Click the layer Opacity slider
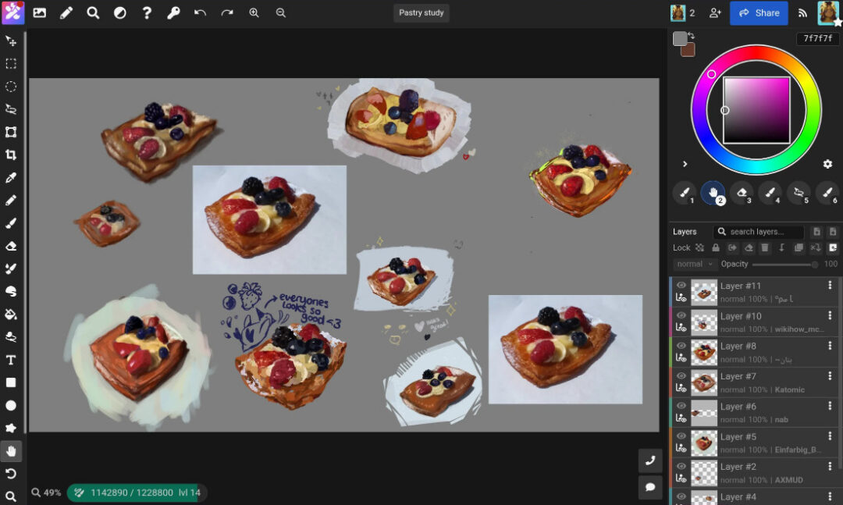This screenshot has width=843, height=505. click(784, 264)
